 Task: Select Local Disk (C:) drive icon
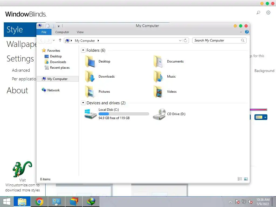tap(91, 114)
